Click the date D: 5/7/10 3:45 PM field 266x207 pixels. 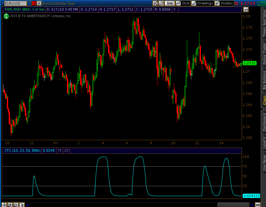(x=62, y=9)
